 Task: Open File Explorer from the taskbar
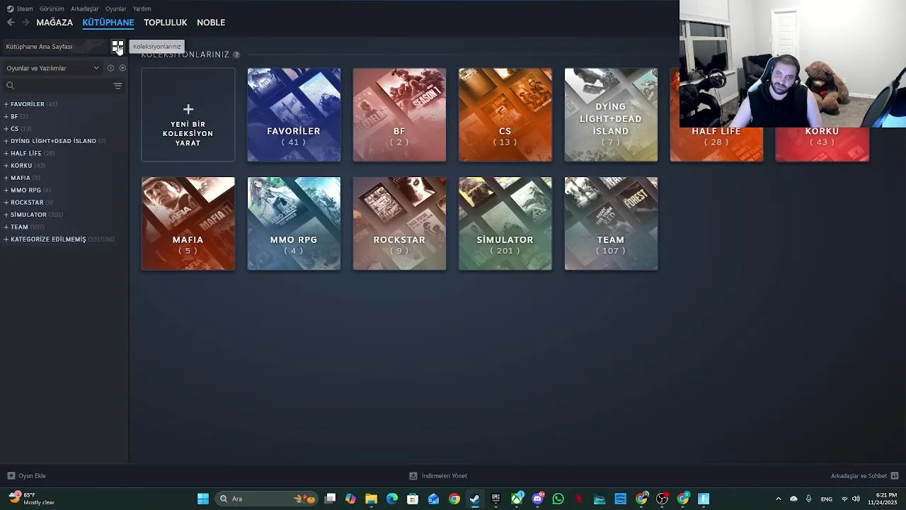(x=371, y=499)
